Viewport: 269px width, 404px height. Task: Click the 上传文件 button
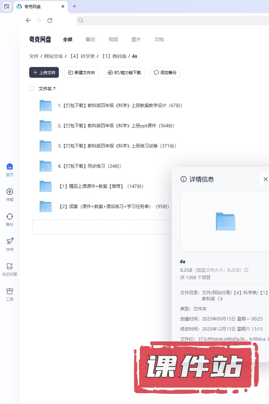click(44, 72)
